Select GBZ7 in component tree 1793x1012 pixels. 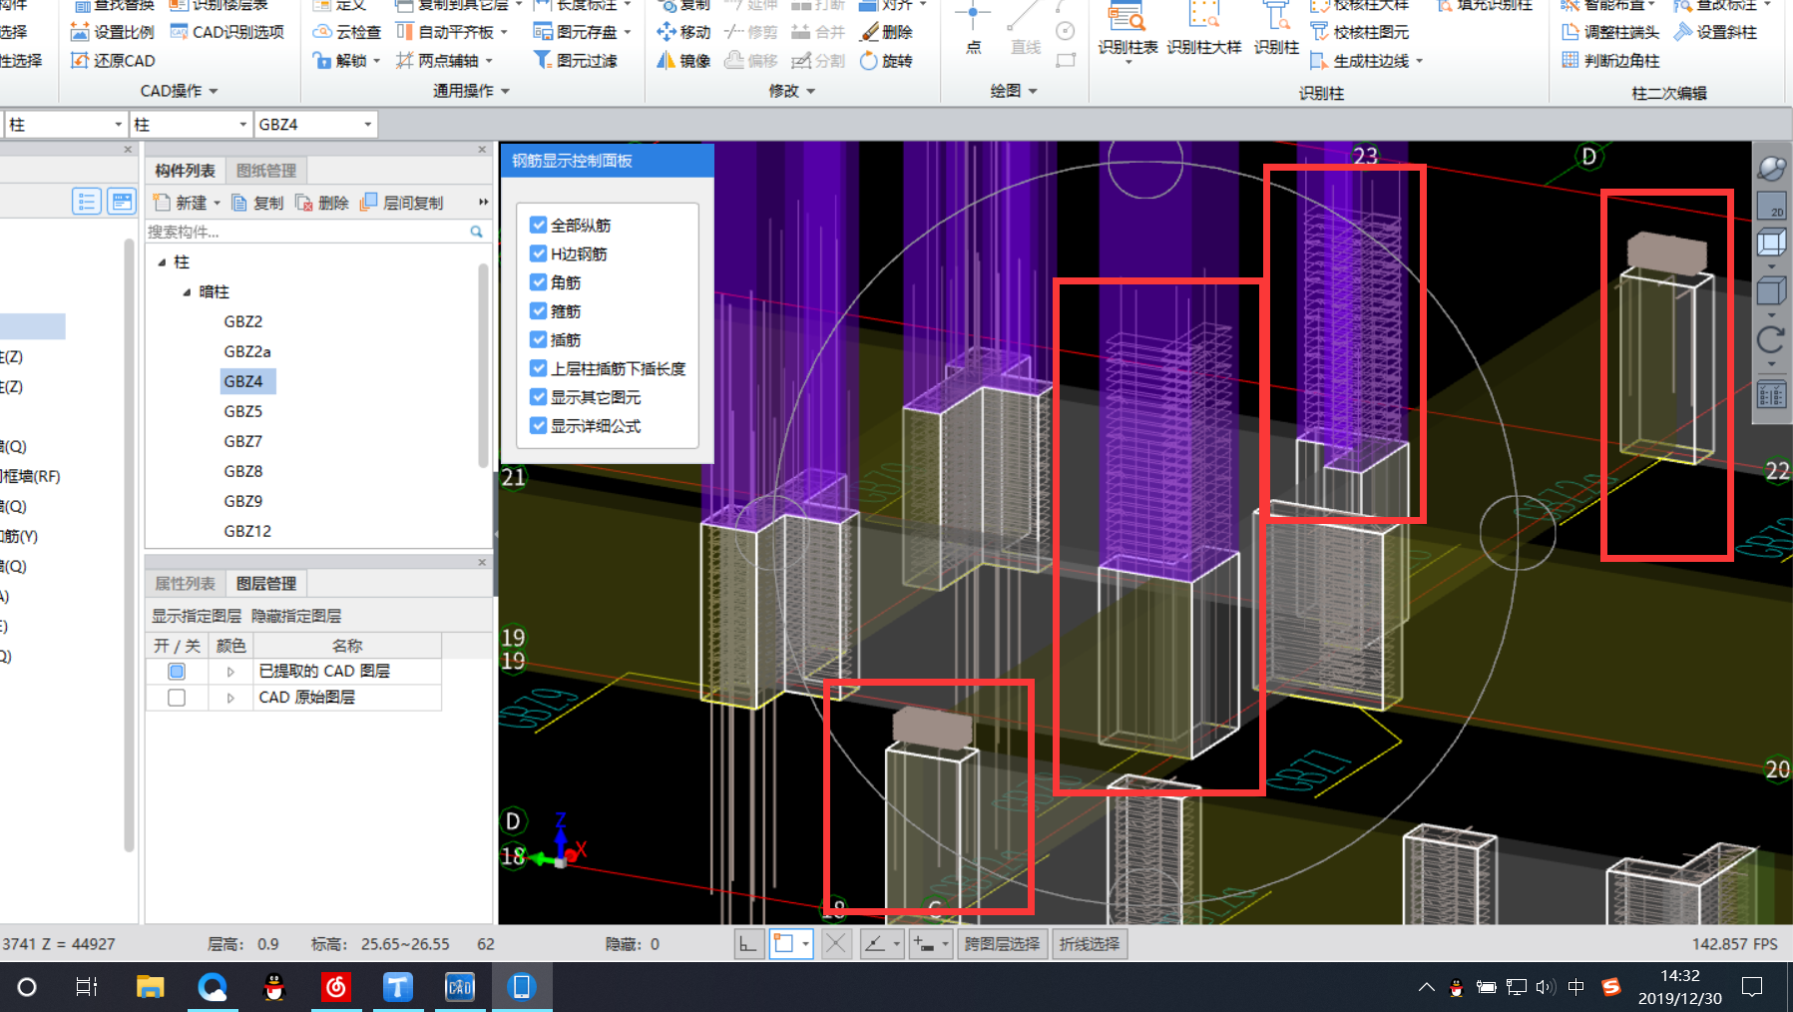243,441
